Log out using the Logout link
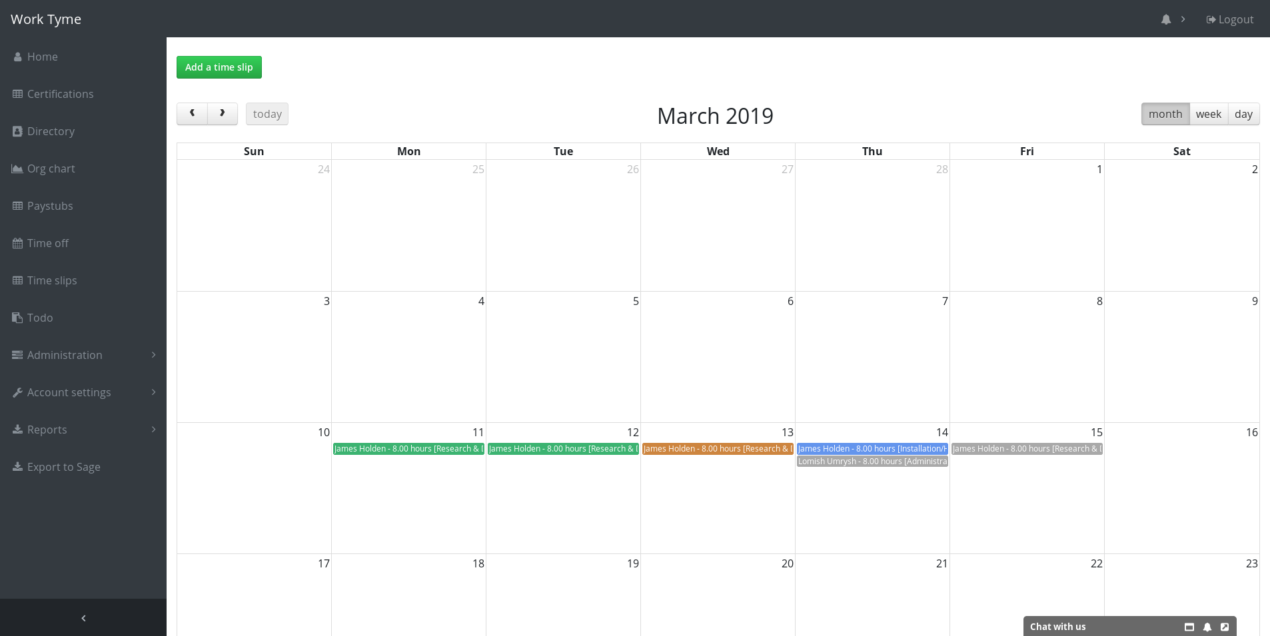The height and width of the screenshot is (636, 1270). [x=1230, y=19]
